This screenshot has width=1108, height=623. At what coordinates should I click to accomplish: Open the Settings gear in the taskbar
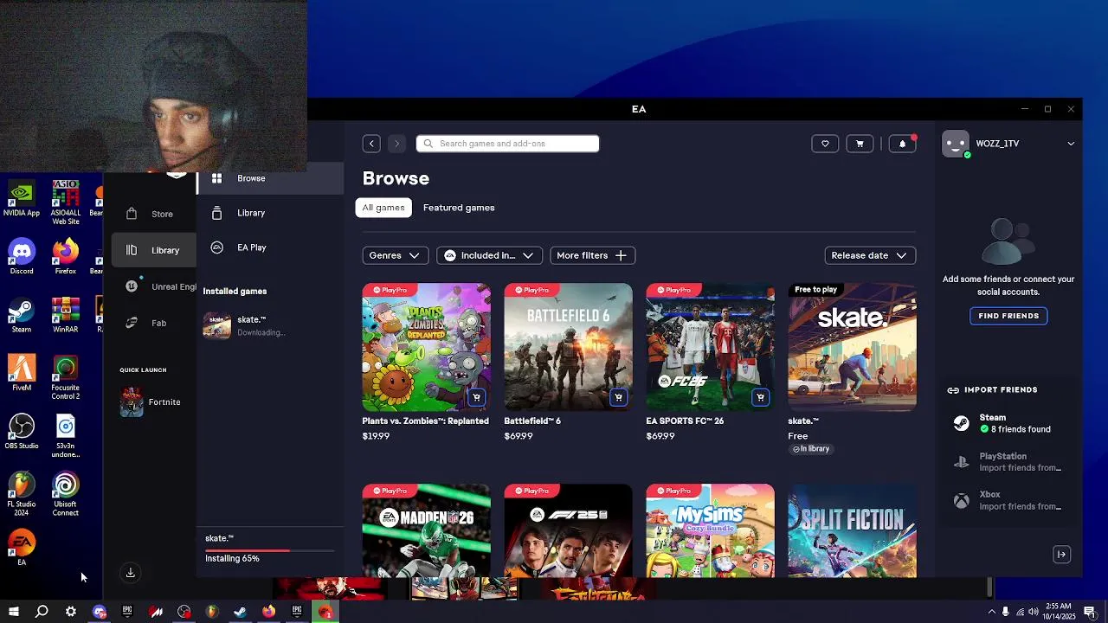pos(71,612)
